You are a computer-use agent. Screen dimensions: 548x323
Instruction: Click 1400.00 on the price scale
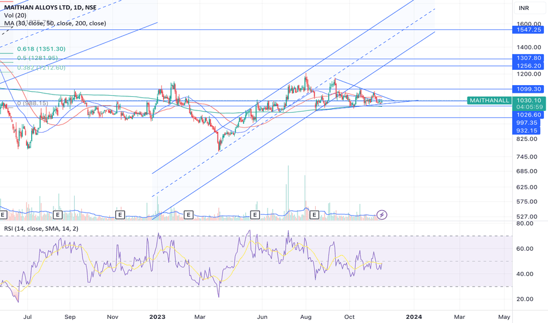coord(529,47)
